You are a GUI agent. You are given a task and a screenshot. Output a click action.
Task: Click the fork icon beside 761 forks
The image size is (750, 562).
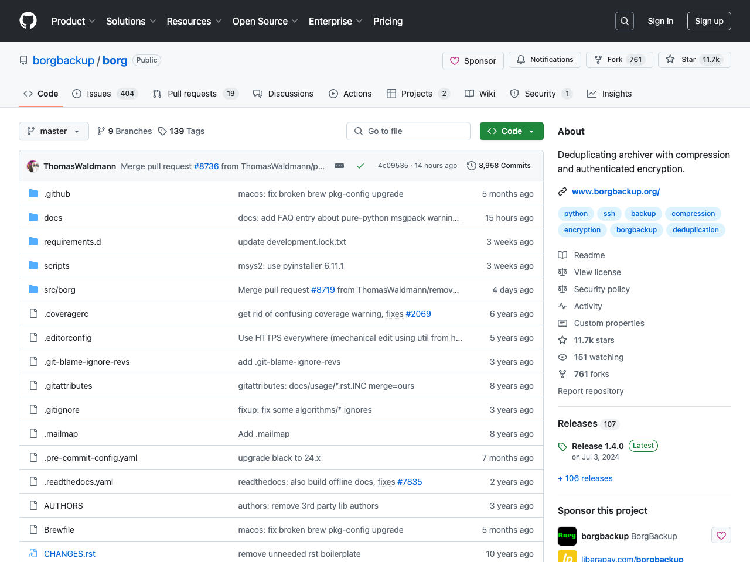[562, 374]
